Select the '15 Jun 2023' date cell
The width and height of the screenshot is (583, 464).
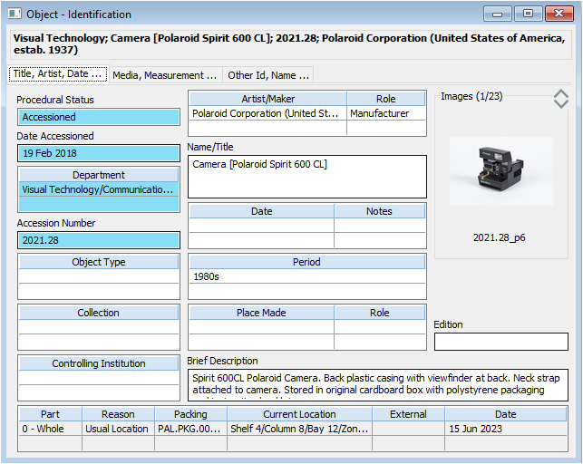506,429
